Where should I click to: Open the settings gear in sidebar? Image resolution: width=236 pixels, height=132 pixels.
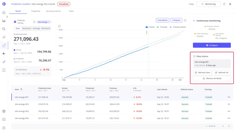pos(4,111)
